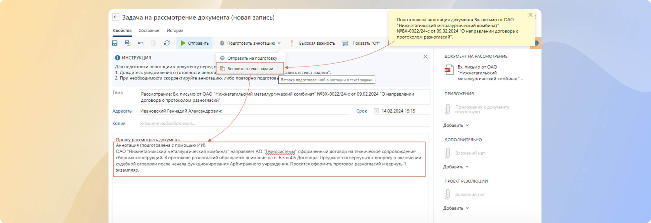Expand Добавить under ДОПОЛНИТЕЛЬНО
The height and width of the screenshot is (223, 651).
coord(456,167)
